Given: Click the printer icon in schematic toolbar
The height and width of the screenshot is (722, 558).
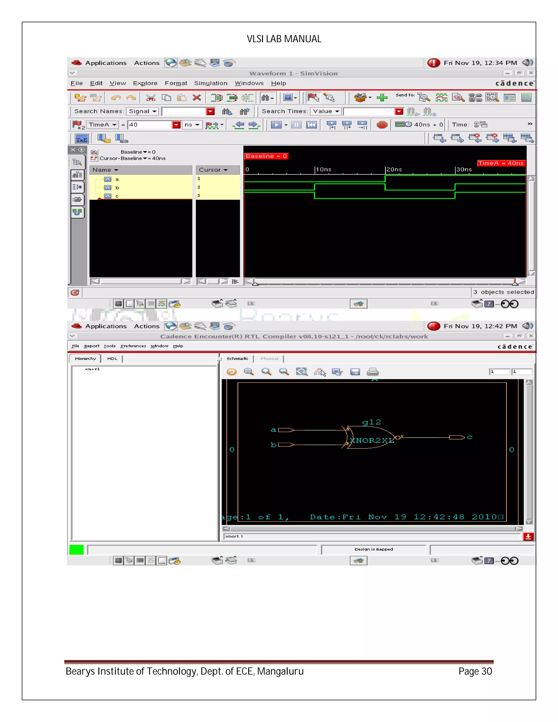Looking at the screenshot, I should (372, 372).
